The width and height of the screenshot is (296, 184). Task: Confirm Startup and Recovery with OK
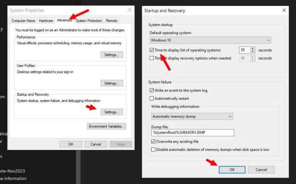click(232, 170)
